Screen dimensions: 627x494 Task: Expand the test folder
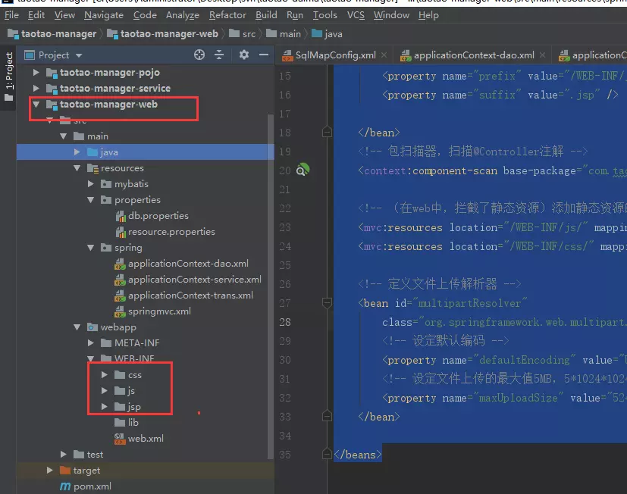click(x=63, y=455)
